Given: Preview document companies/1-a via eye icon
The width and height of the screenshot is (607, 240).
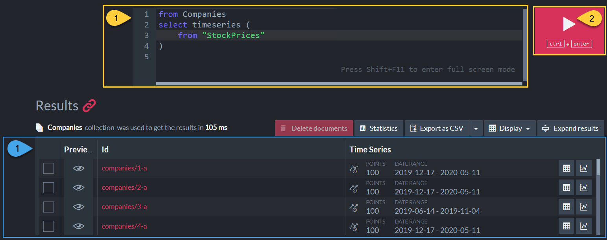Looking at the screenshot, I should [79, 169].
